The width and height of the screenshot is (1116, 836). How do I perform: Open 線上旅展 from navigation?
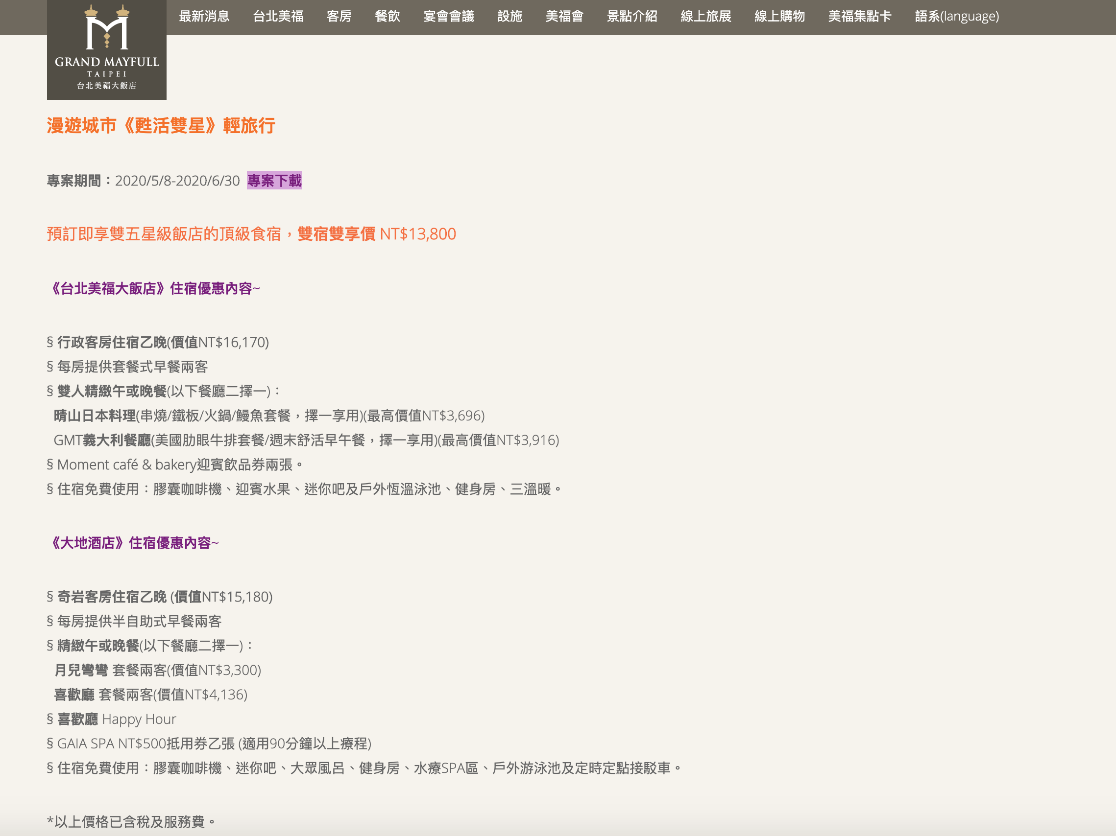(706, 17)
